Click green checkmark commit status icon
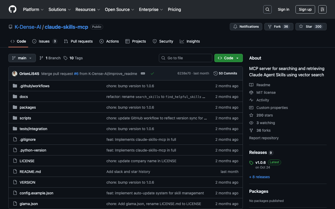This screenshot has width=335, height=209. (152, 74)
